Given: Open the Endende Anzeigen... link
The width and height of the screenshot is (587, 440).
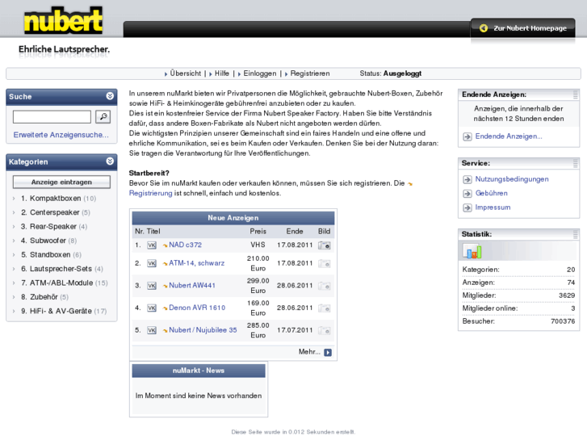Looking at the screenshot, I should (x=509, y=136).
